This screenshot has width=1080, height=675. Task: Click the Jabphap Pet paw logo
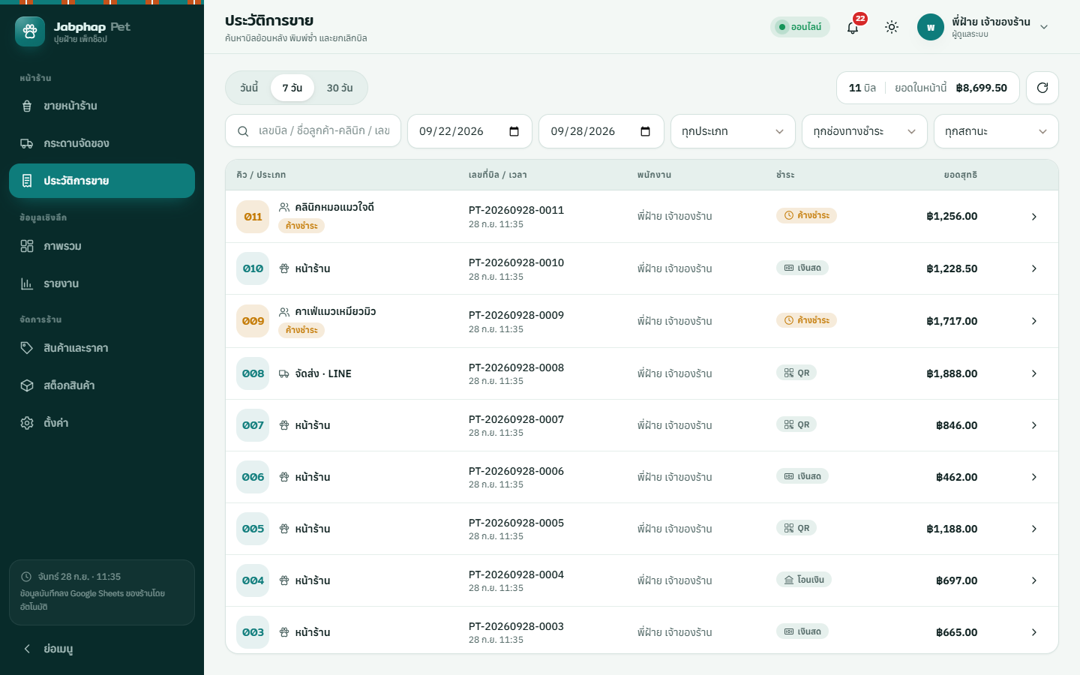pyautogui.click(x=30, y=31)
